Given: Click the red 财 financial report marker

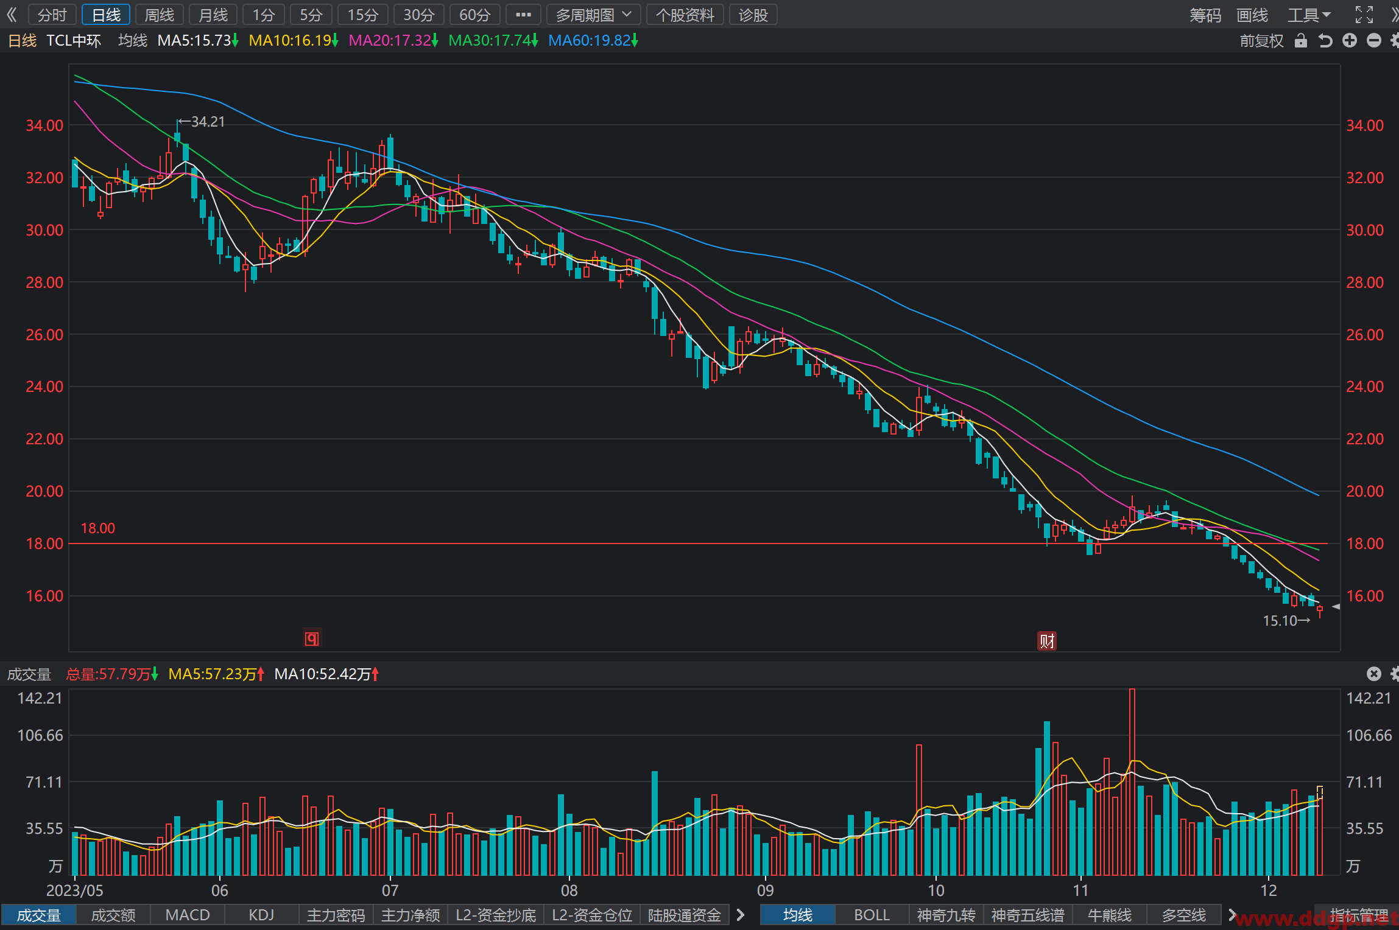Looking at the screenshot, I should click(1047, 641).
